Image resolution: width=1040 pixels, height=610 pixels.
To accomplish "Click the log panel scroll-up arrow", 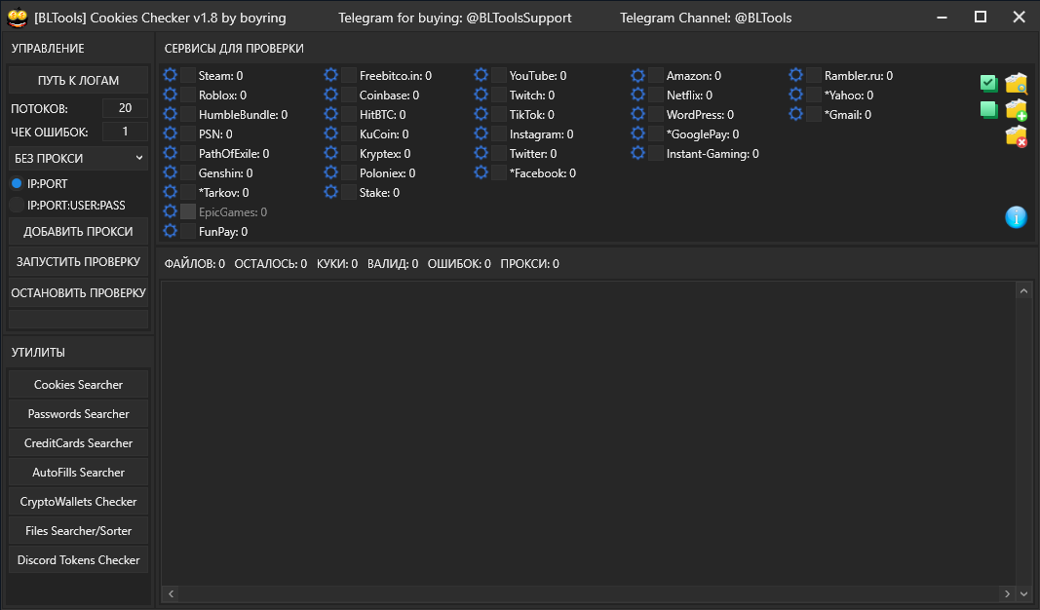I will [1023, 291].
